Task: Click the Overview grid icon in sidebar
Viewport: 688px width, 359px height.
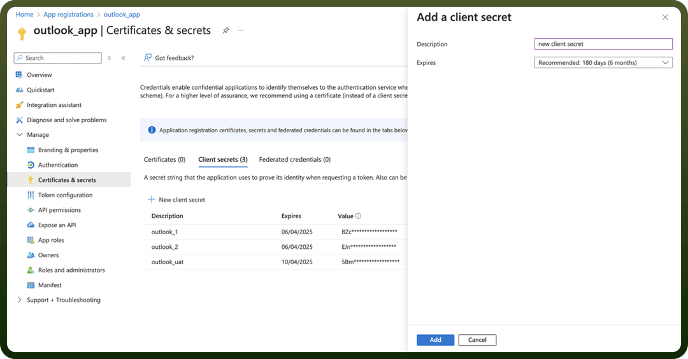Action: pos(19,75)
